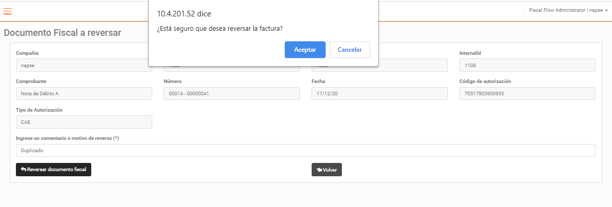Click the undo arrow icon on Reversar button
Image resolution: width=612 pixels, height=207 pixels.
[x=24, y=170]
